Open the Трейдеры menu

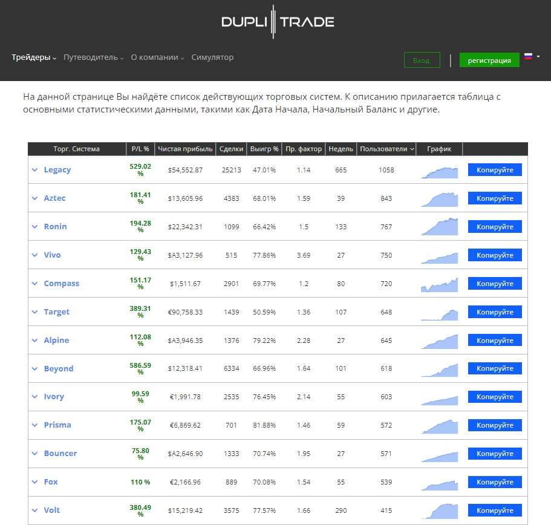(34, 57)
